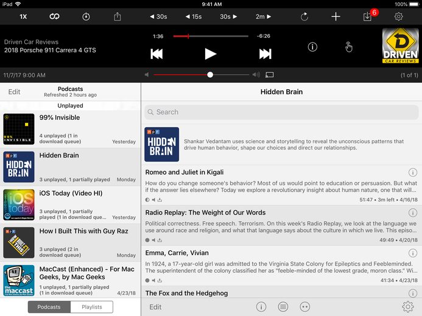The image size is (422, 316).
Task: Switch to the Podcasts tab
Action: [x=49, y=307]
